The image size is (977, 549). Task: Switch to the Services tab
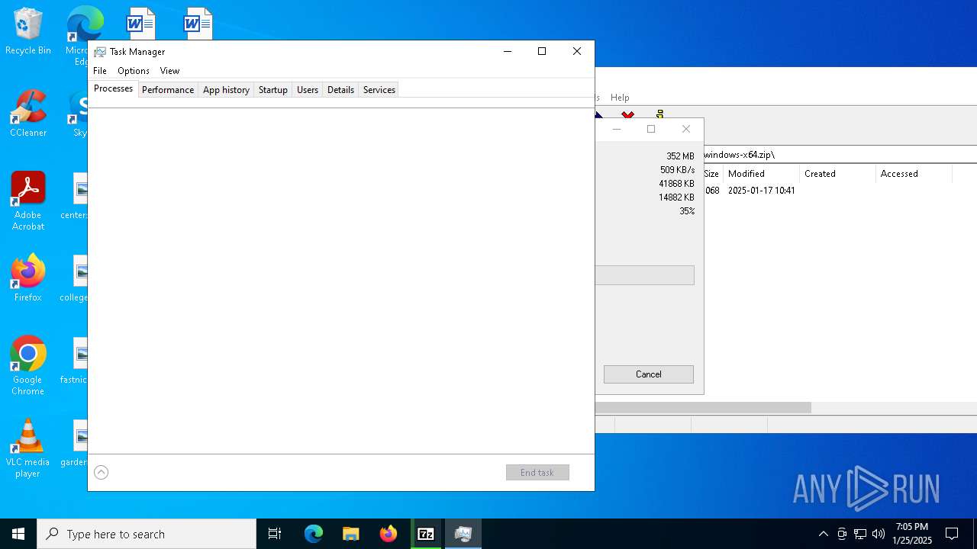coord(379,90)
